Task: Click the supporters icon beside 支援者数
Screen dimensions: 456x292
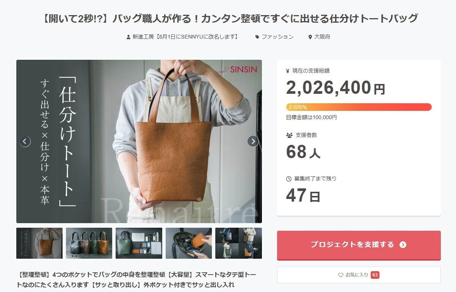Action: coord(289,135)
